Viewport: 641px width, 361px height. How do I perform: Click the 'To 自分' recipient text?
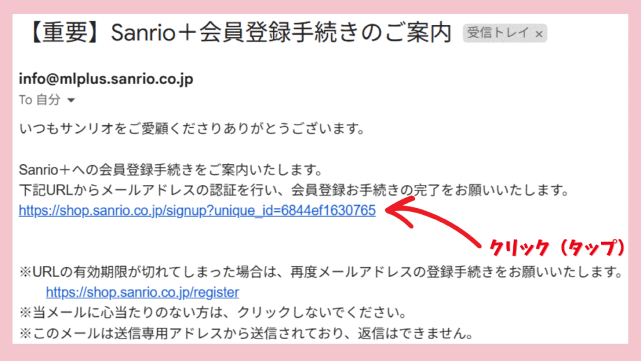[39, 100]
